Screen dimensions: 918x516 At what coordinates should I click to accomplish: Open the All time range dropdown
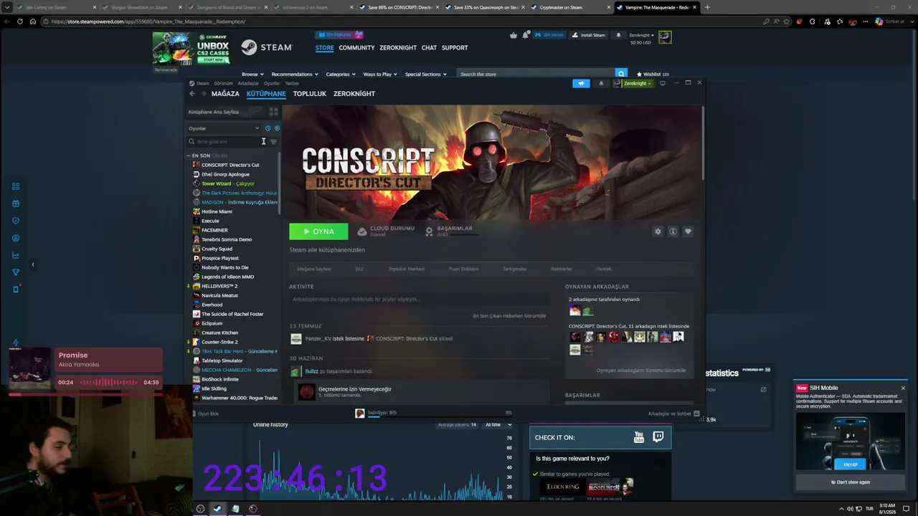(498, 424)
